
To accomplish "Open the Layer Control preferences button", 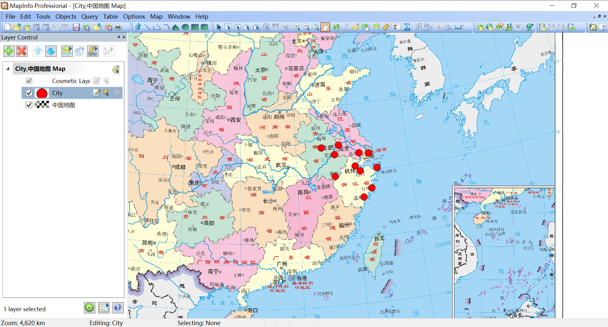I will click(104, 307).
